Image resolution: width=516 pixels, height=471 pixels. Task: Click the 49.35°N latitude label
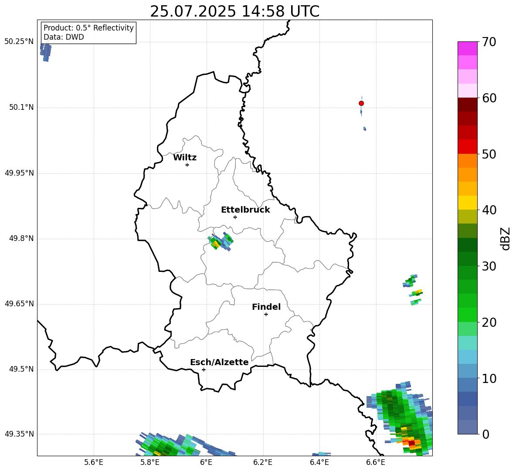tap(19, 434)
